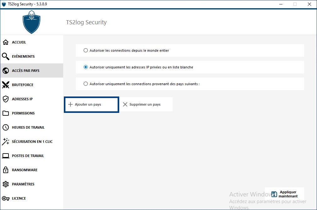Go to Postes de travail
This screenshot has height=210, width=317.
tap(32, 156)
